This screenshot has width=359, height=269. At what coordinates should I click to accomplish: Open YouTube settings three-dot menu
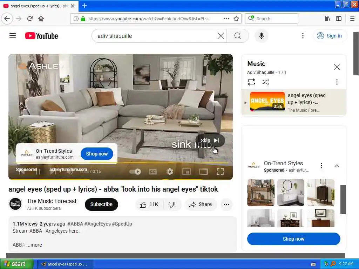[x=303, y=36]
